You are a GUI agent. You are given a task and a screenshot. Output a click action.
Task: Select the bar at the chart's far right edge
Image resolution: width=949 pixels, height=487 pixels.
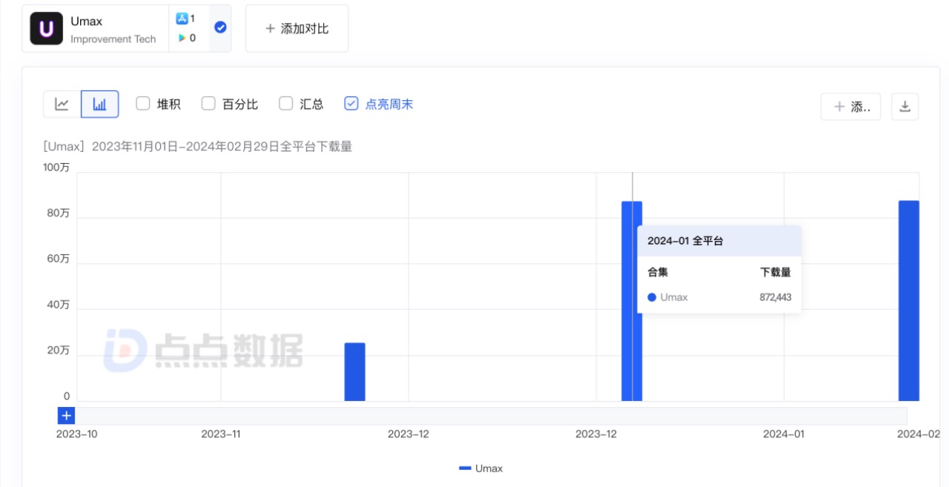point(908,300)
